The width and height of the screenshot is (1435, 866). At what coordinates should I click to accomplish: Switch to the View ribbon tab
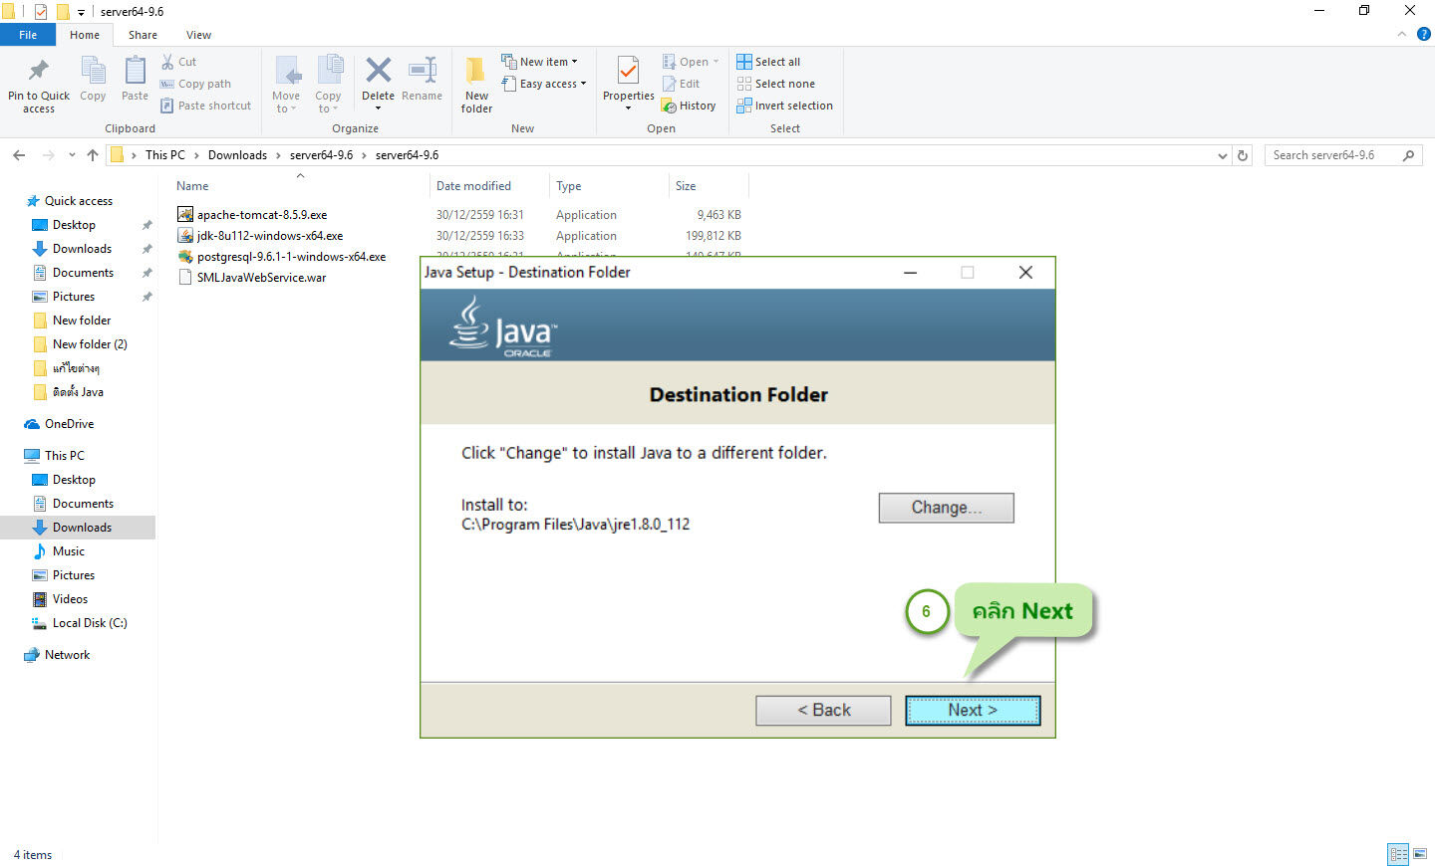(198, 35)
